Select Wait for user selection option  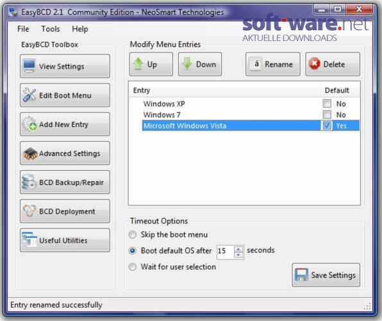133,267
